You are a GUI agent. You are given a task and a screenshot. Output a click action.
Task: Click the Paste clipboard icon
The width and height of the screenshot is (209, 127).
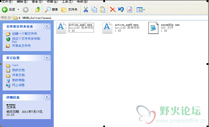pos(103,10)
